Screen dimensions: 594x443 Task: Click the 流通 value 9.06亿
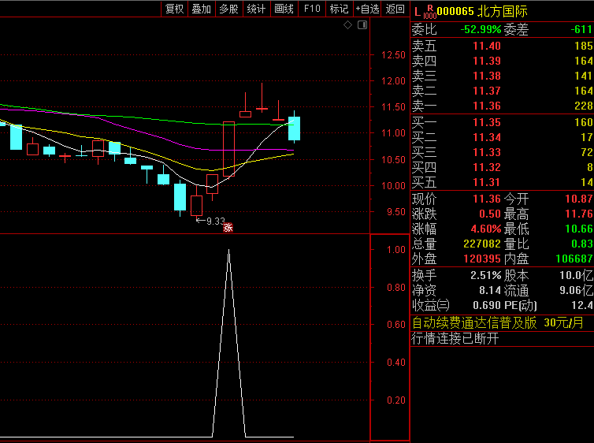[576, 290]
